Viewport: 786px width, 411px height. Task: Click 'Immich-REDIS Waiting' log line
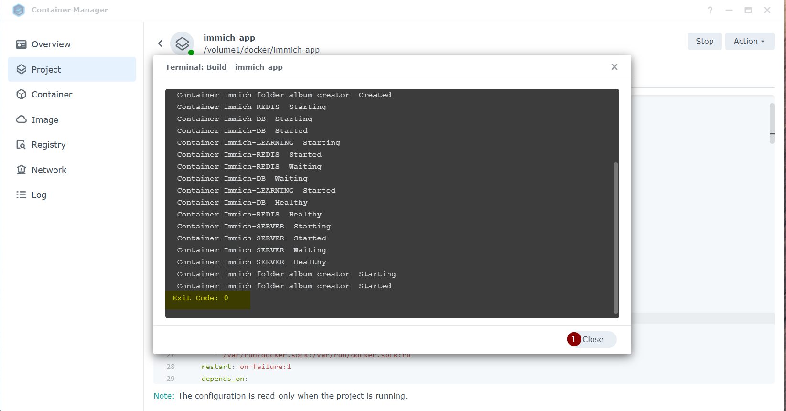(x=249, y=166)
